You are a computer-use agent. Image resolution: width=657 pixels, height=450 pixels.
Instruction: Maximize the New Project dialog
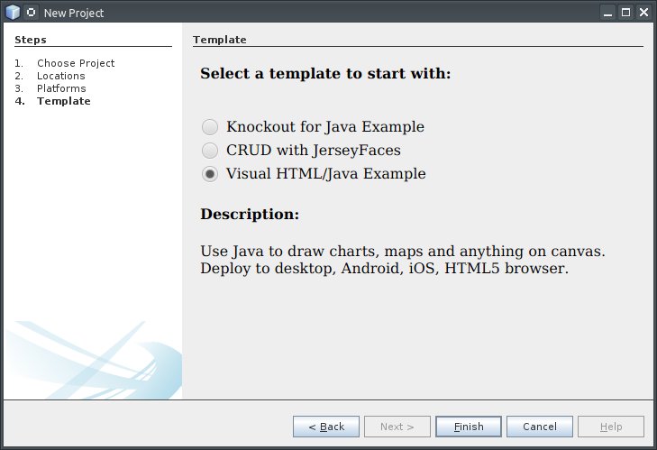click(x=626, y=13)
